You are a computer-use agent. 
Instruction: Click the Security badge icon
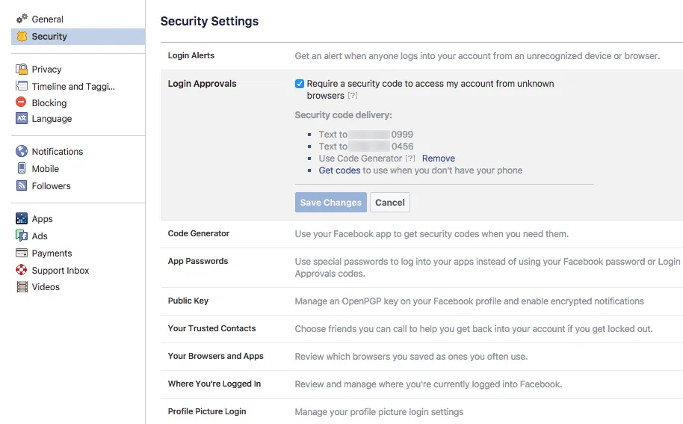[x=22, y=37]
